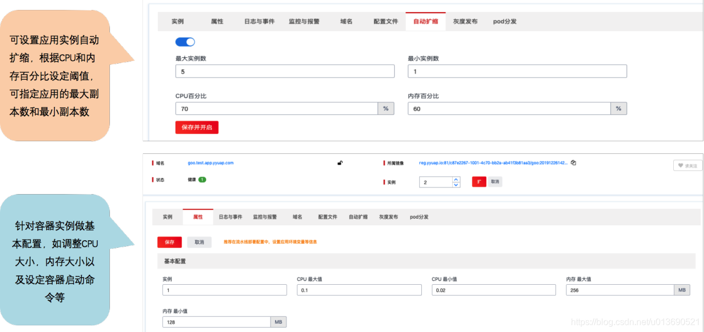Open the reg.yyuap.io image link

pos(493,163)
